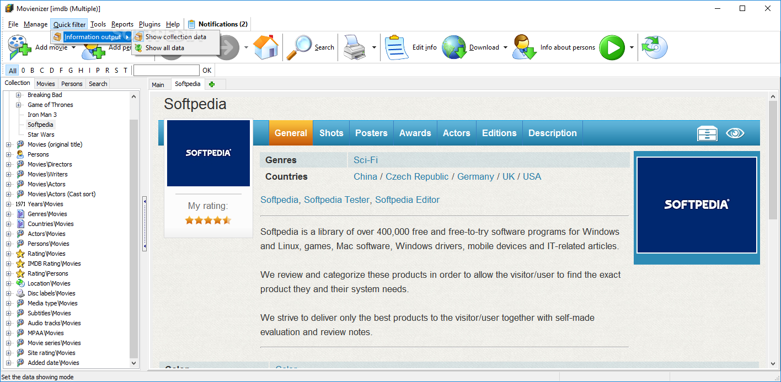The width and height of the screenshot is (781, 382).
Task: Click the Germany country link
Action: coord(475,176)
